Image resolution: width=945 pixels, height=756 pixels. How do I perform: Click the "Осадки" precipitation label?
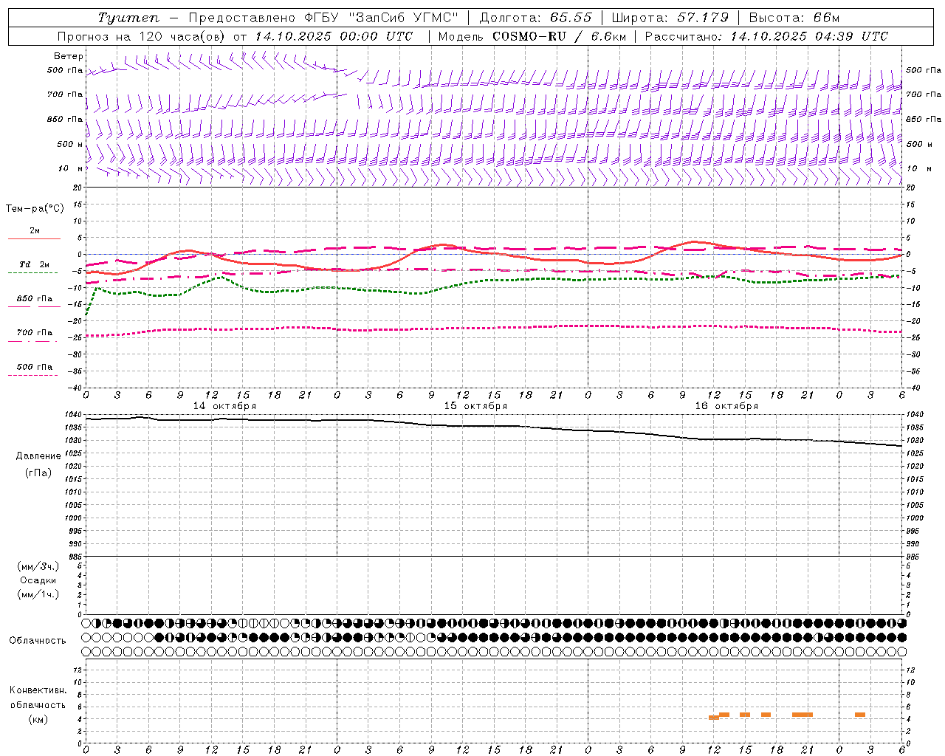coord(38,580)
